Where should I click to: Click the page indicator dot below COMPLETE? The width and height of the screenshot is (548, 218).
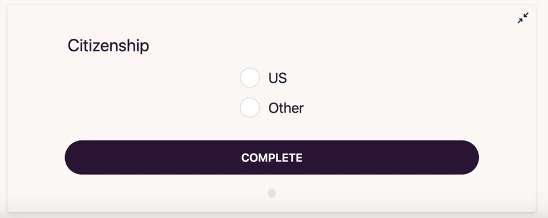click(x=272, y=193)
